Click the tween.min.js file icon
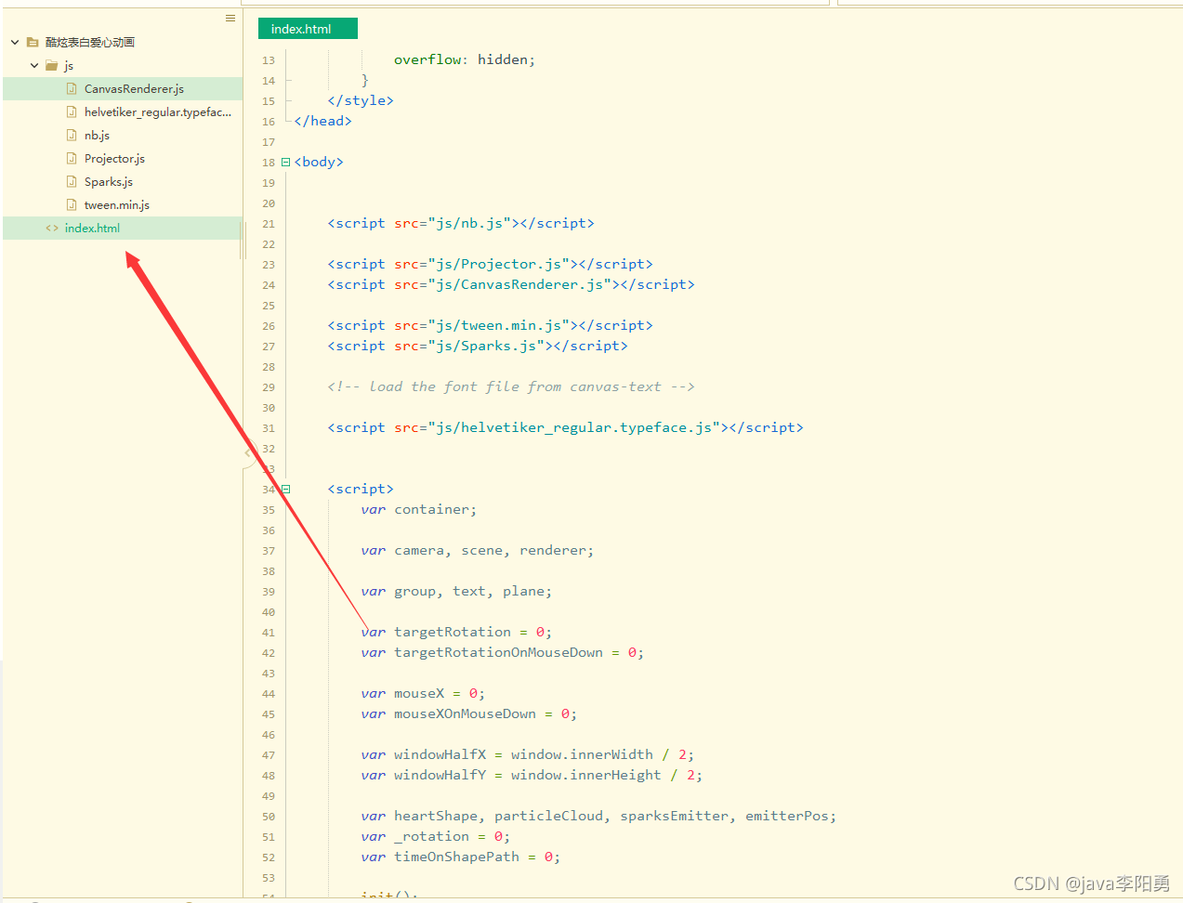The width and height of the screenshot is (1183, 903). [x=72, y=205]
